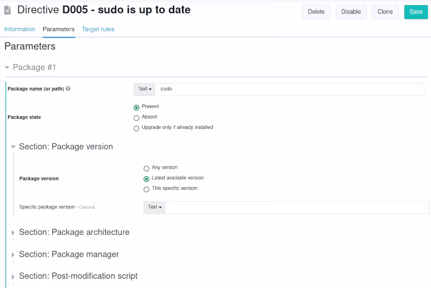Select Latest available version option
Image resolution: width=431 pixels, height=288 pixels.
147,179
